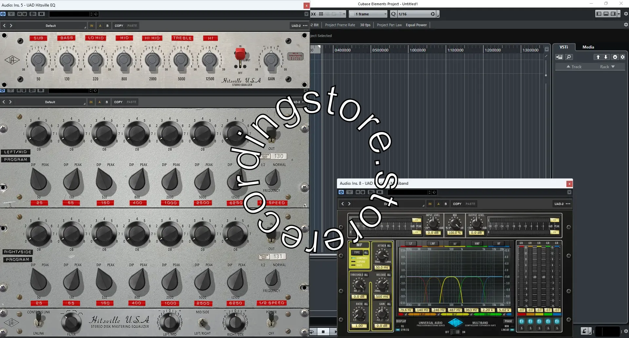Open info line setup gear icon
629x338 pixels.
pyautogui.click(x=626, y=25)
